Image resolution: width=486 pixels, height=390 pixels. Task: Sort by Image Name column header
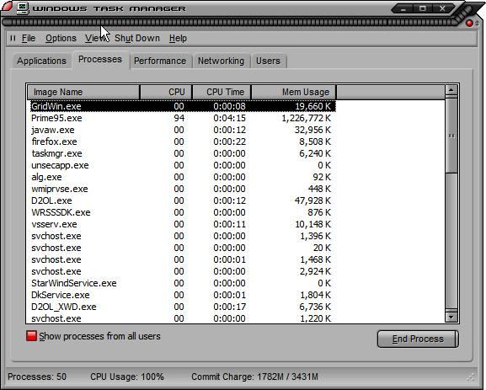point(83,92)
